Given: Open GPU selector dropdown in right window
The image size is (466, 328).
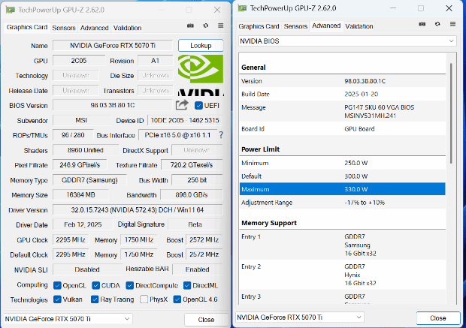Looking at the screenshot, I should (300, 317).
